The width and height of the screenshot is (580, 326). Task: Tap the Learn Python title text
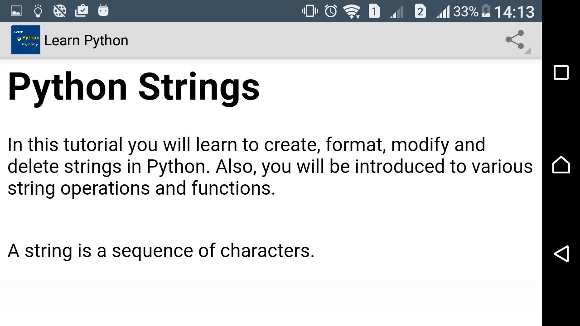(86, 40)
